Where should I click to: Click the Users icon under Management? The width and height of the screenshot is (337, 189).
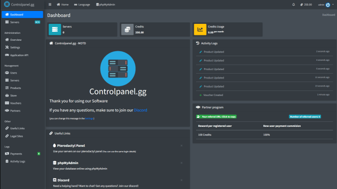7,73
